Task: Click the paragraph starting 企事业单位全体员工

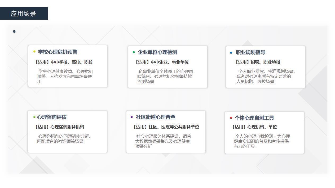Action: pos(165,76)
